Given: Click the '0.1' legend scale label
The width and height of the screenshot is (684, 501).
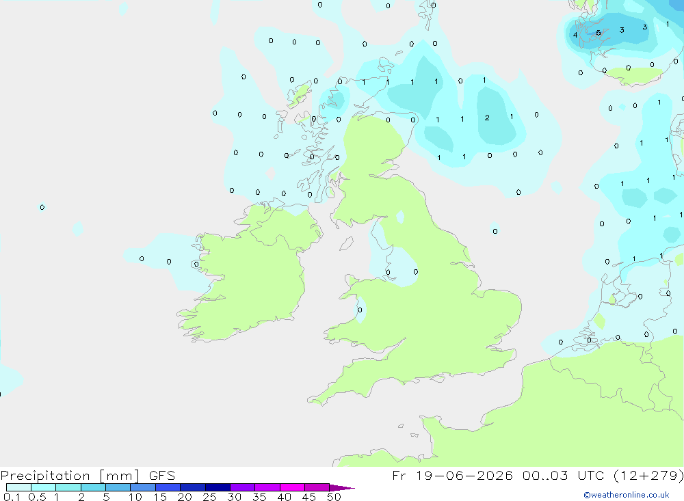Looking at the screenshot, I should point(12,497).
